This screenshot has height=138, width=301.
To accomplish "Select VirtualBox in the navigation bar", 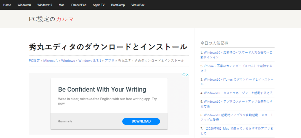I will point(138,5).
